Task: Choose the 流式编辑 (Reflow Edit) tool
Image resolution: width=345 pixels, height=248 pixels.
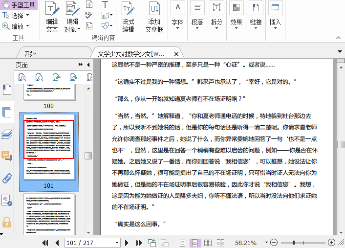Action: point(128,17)
